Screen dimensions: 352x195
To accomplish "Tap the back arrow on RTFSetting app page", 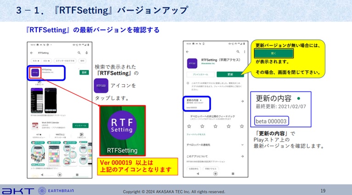I will (x=187, y=52).
